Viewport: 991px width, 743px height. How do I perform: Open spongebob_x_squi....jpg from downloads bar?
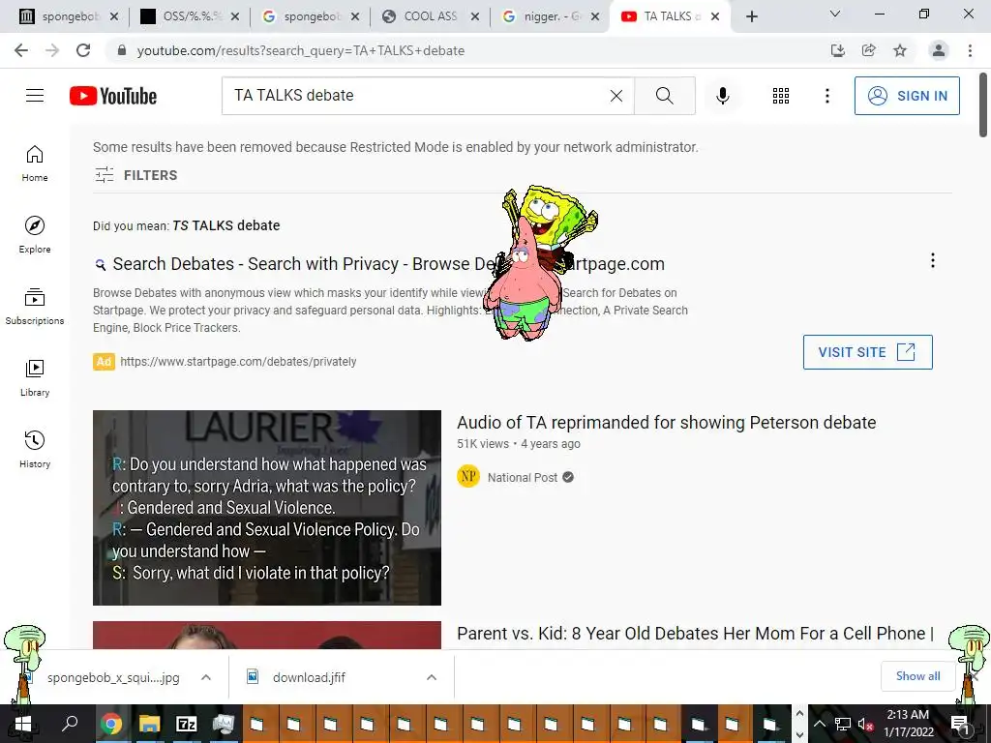[113, 677]
